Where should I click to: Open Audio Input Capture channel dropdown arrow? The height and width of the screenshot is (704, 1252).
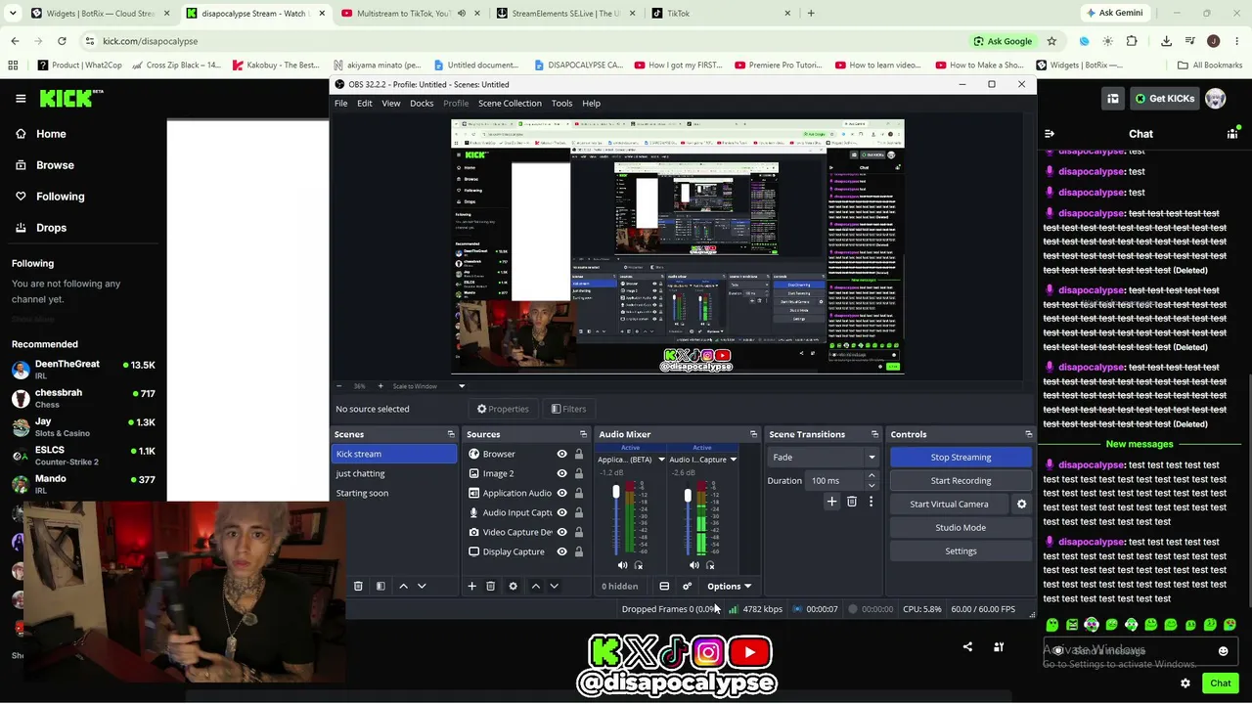click(733, 460)
